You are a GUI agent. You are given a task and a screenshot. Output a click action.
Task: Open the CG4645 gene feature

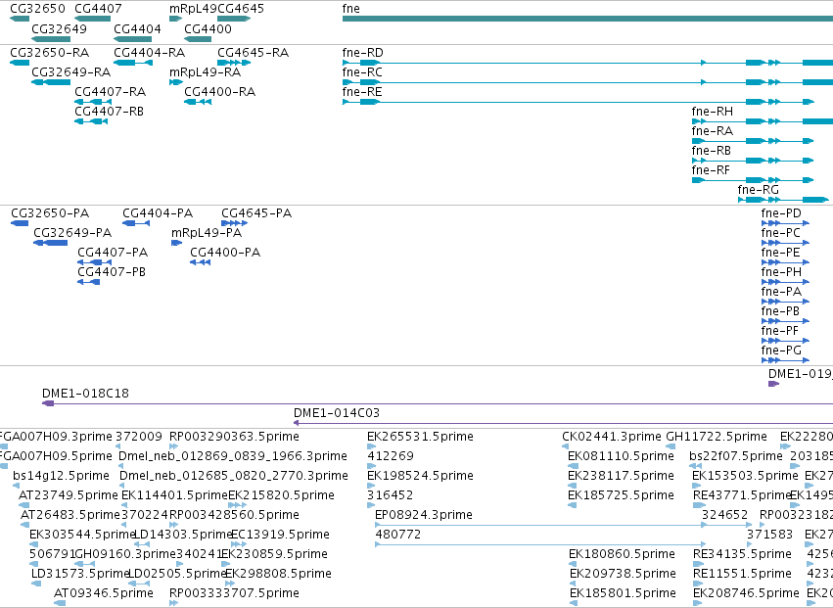coord(234,19)
